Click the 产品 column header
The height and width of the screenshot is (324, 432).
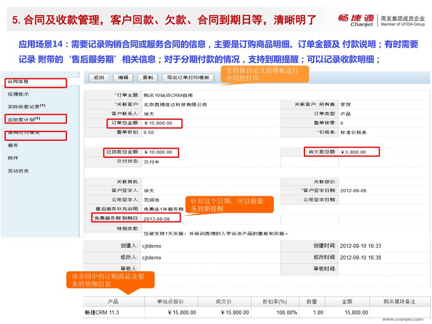[x=113, y=302]
